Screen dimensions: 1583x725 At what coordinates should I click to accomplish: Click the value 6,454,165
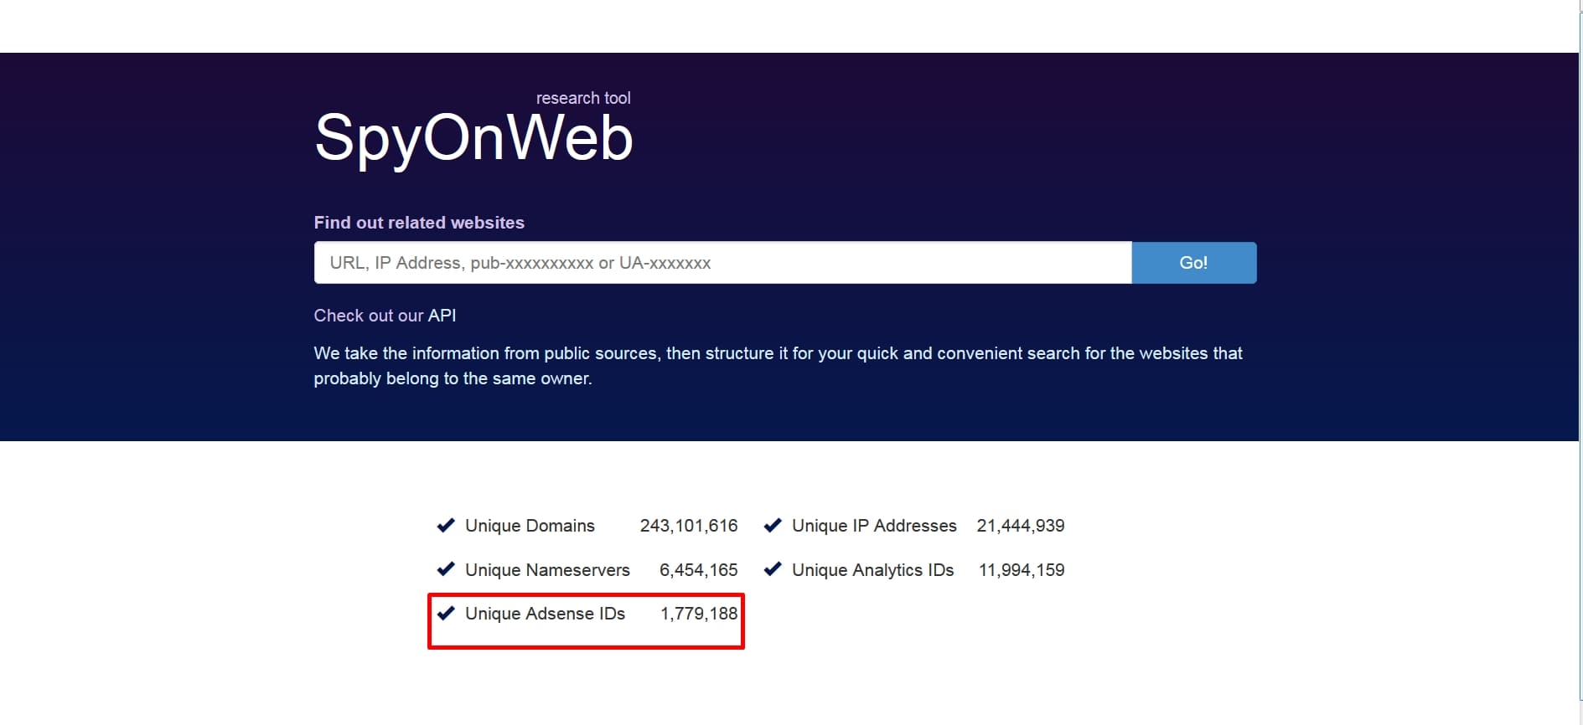(699, 570)
